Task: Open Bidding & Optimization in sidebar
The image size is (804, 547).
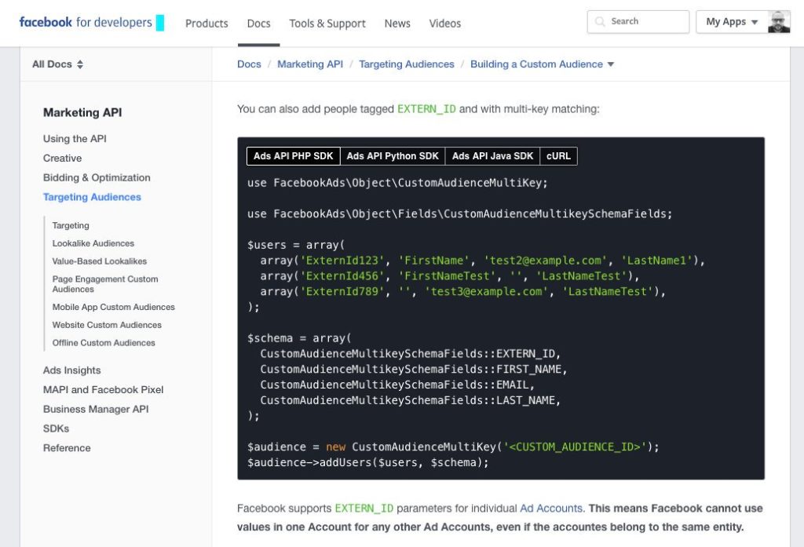Action: click(97, 177)
